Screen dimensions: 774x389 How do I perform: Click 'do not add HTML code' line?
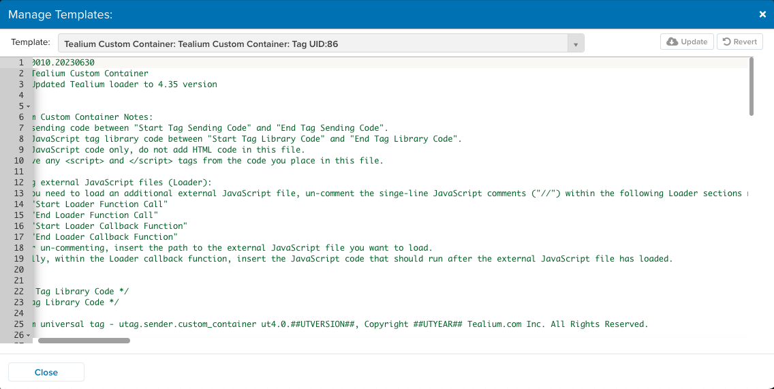point(169,150)
